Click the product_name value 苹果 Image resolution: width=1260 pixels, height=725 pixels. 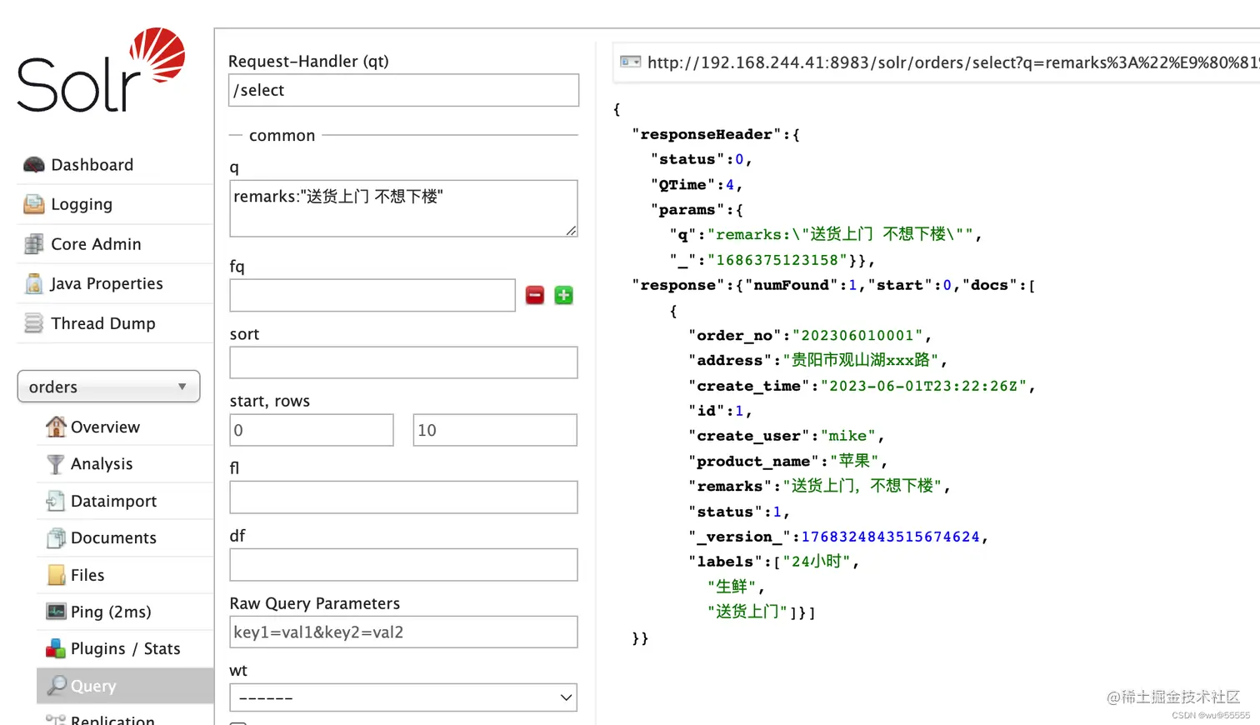tap(854, 461)
